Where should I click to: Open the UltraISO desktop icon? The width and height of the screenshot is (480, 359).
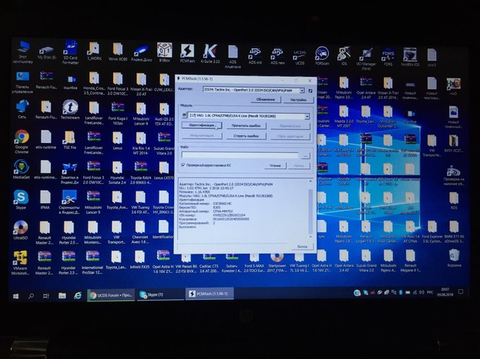coord(22,228)
